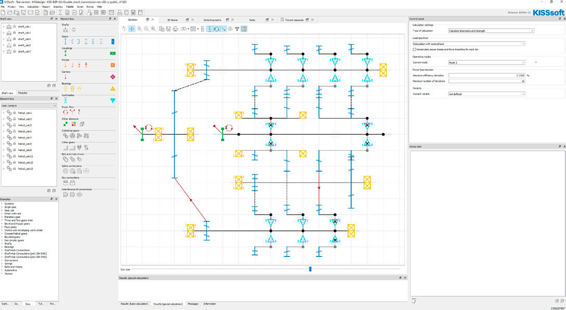
Task: Click the Sketcher save diskette icon
Action: [168, 29]
